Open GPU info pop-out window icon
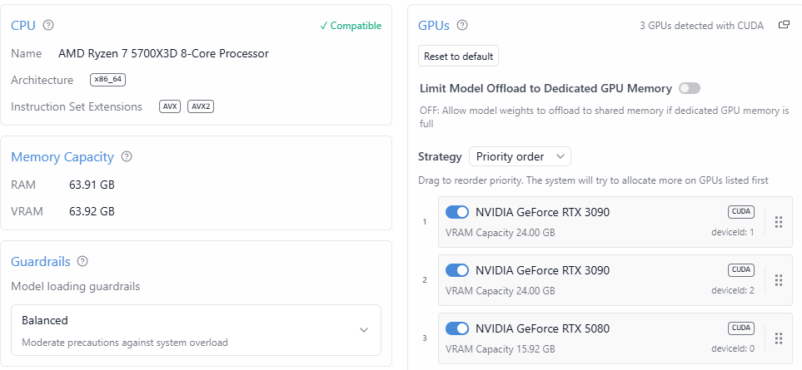Image resolution: width=802 pixels, height=370 pixels. [x=784, y=25]
